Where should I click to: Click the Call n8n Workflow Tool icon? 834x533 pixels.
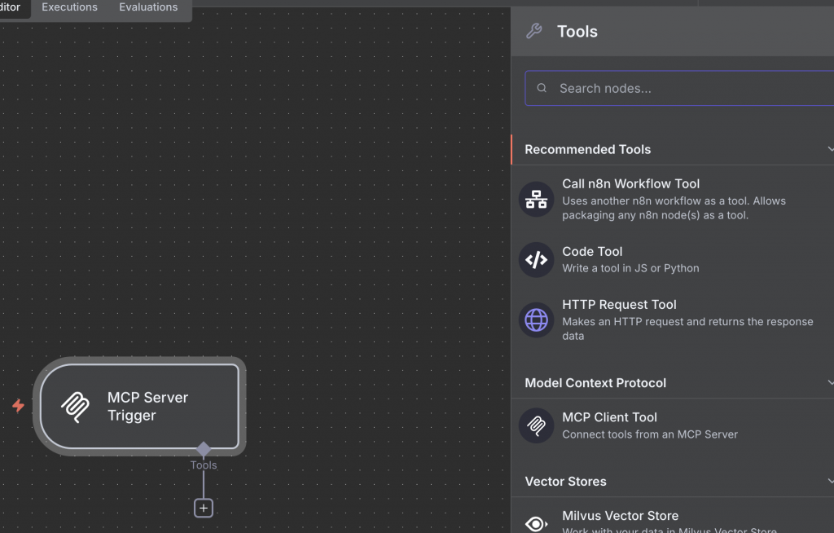tap(536, 199)
